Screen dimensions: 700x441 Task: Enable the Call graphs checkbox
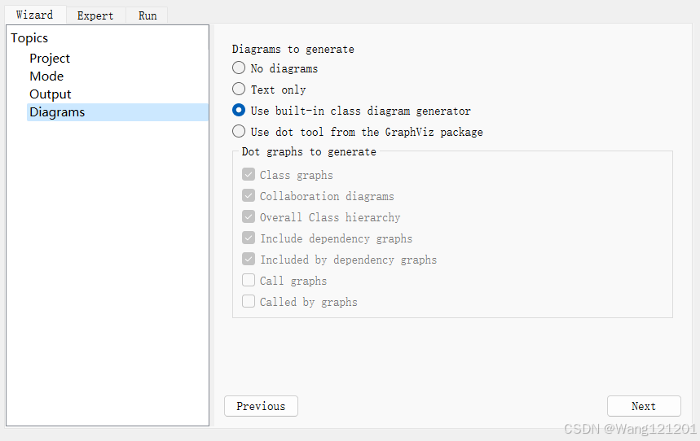tap(249, 281)
